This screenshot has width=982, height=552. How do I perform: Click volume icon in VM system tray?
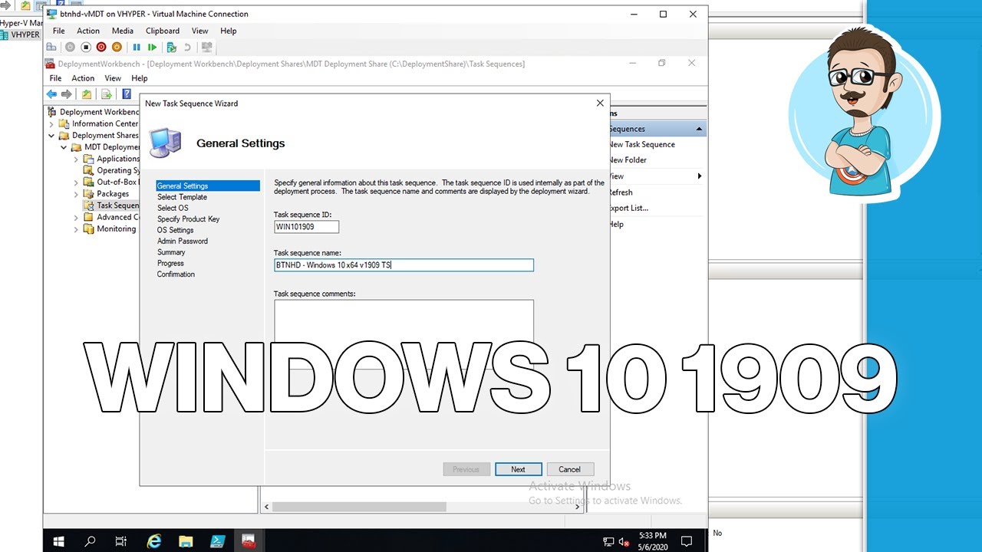[623, 541]
